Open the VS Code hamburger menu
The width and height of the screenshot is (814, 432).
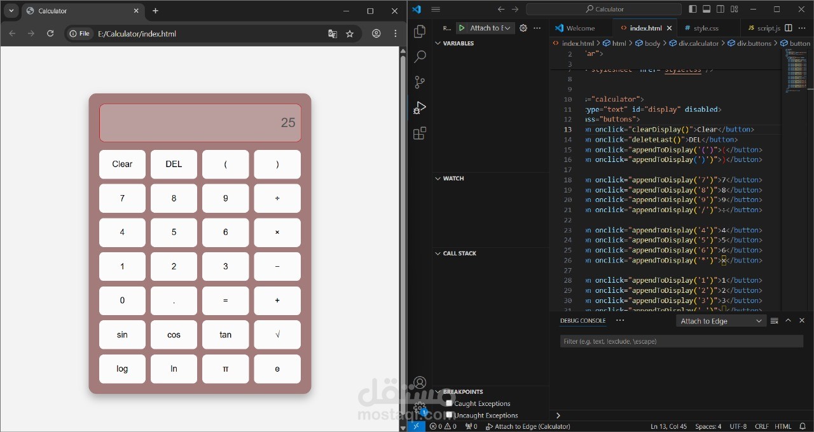tap(436, 9)
